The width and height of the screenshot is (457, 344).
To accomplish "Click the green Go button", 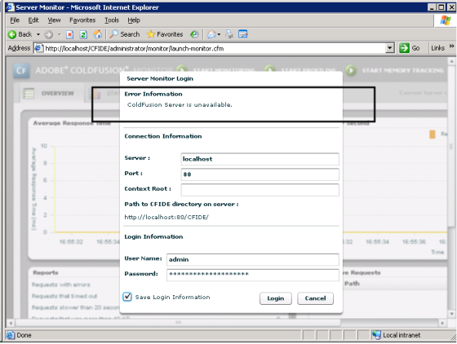I will 410,48.
